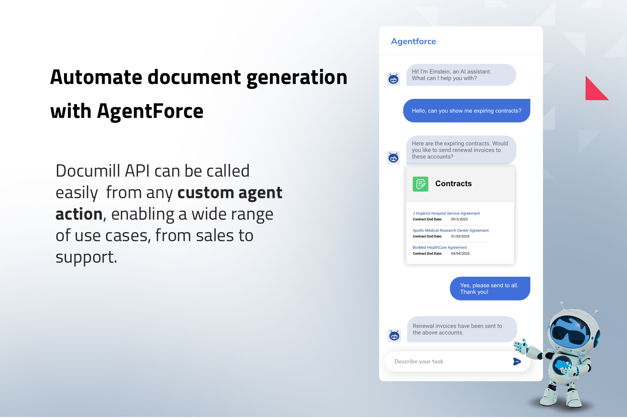Screen dimensions: 627x418
Task: Click bot avatar beside expiring contracts message
Action: [x=393, y=158]
